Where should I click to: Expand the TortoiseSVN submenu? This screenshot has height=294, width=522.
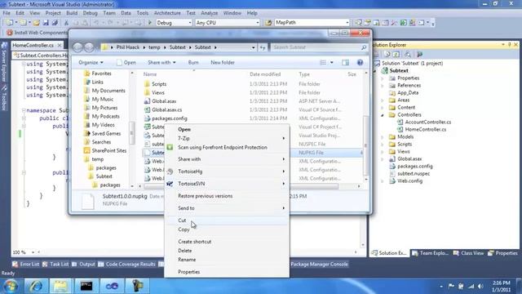(x=227, y=184)
